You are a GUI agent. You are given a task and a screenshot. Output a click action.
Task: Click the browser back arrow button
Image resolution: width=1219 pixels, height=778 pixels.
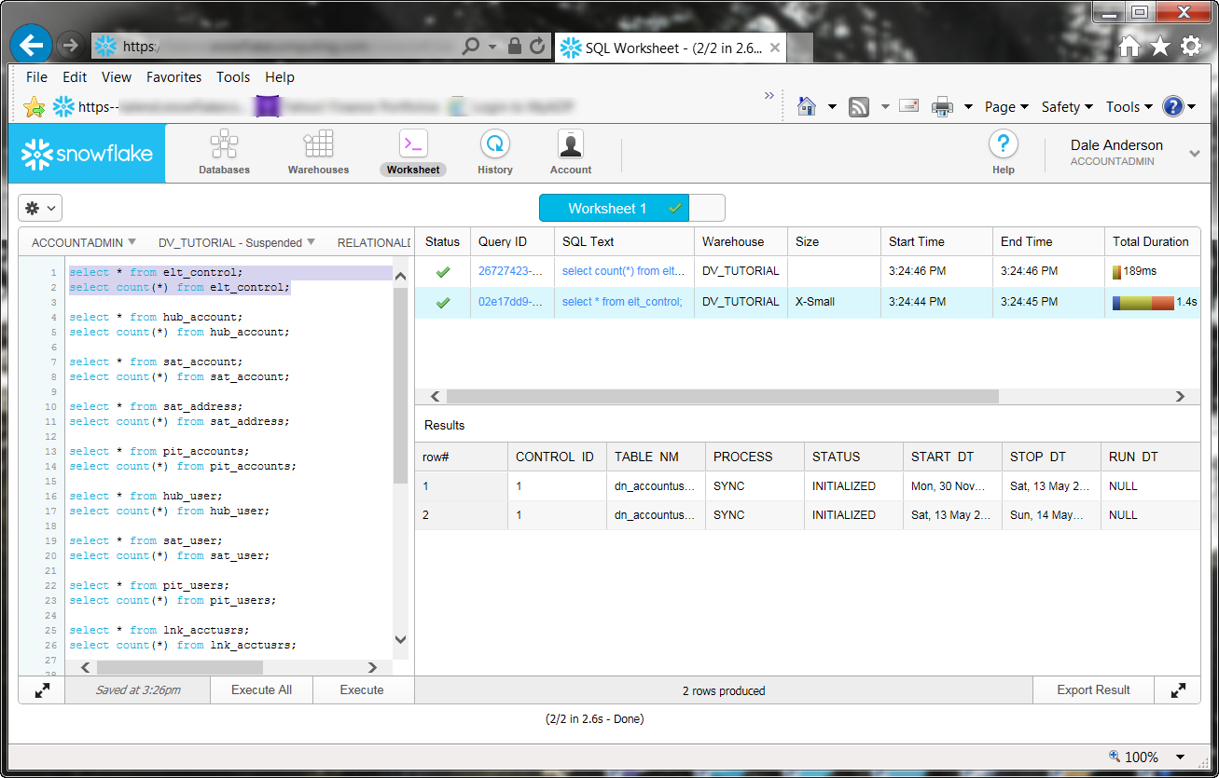pos(33,45)
